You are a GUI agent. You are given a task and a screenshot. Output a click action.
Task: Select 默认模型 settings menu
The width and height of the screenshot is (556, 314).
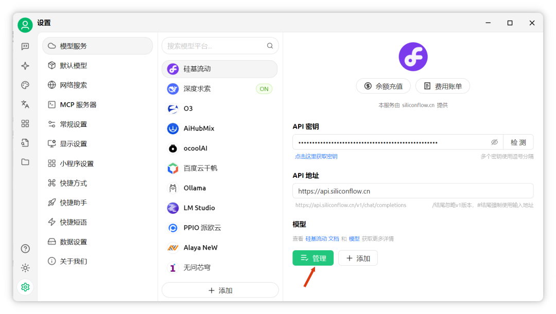[97, 65]
